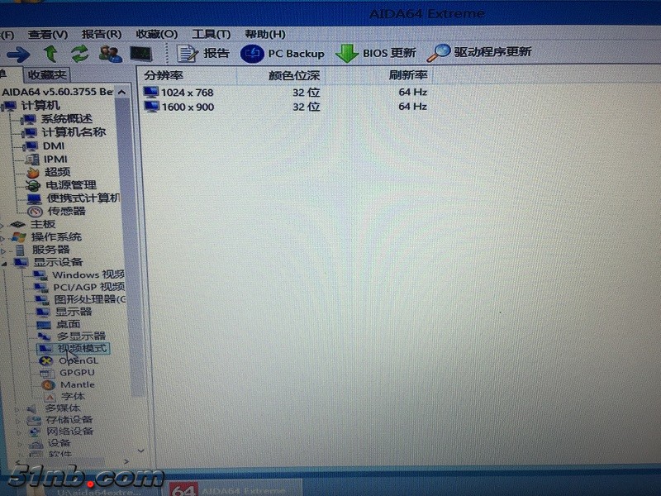Select 设备 in the tree

pos(59,443)
